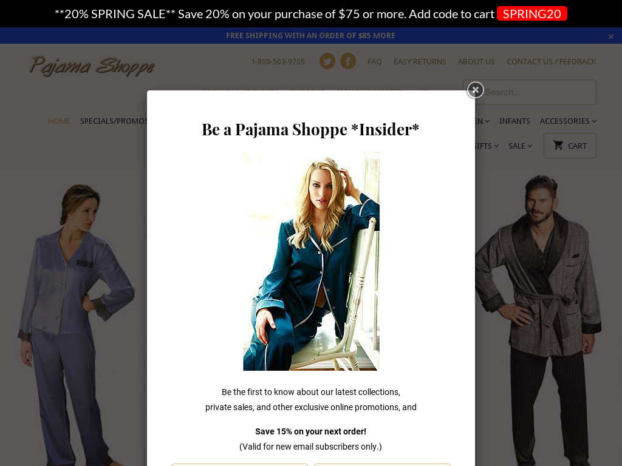Viewport: 622px width, 466px height.
Task: Open the Specials/Promos menu item
Action: click(114, 121)
